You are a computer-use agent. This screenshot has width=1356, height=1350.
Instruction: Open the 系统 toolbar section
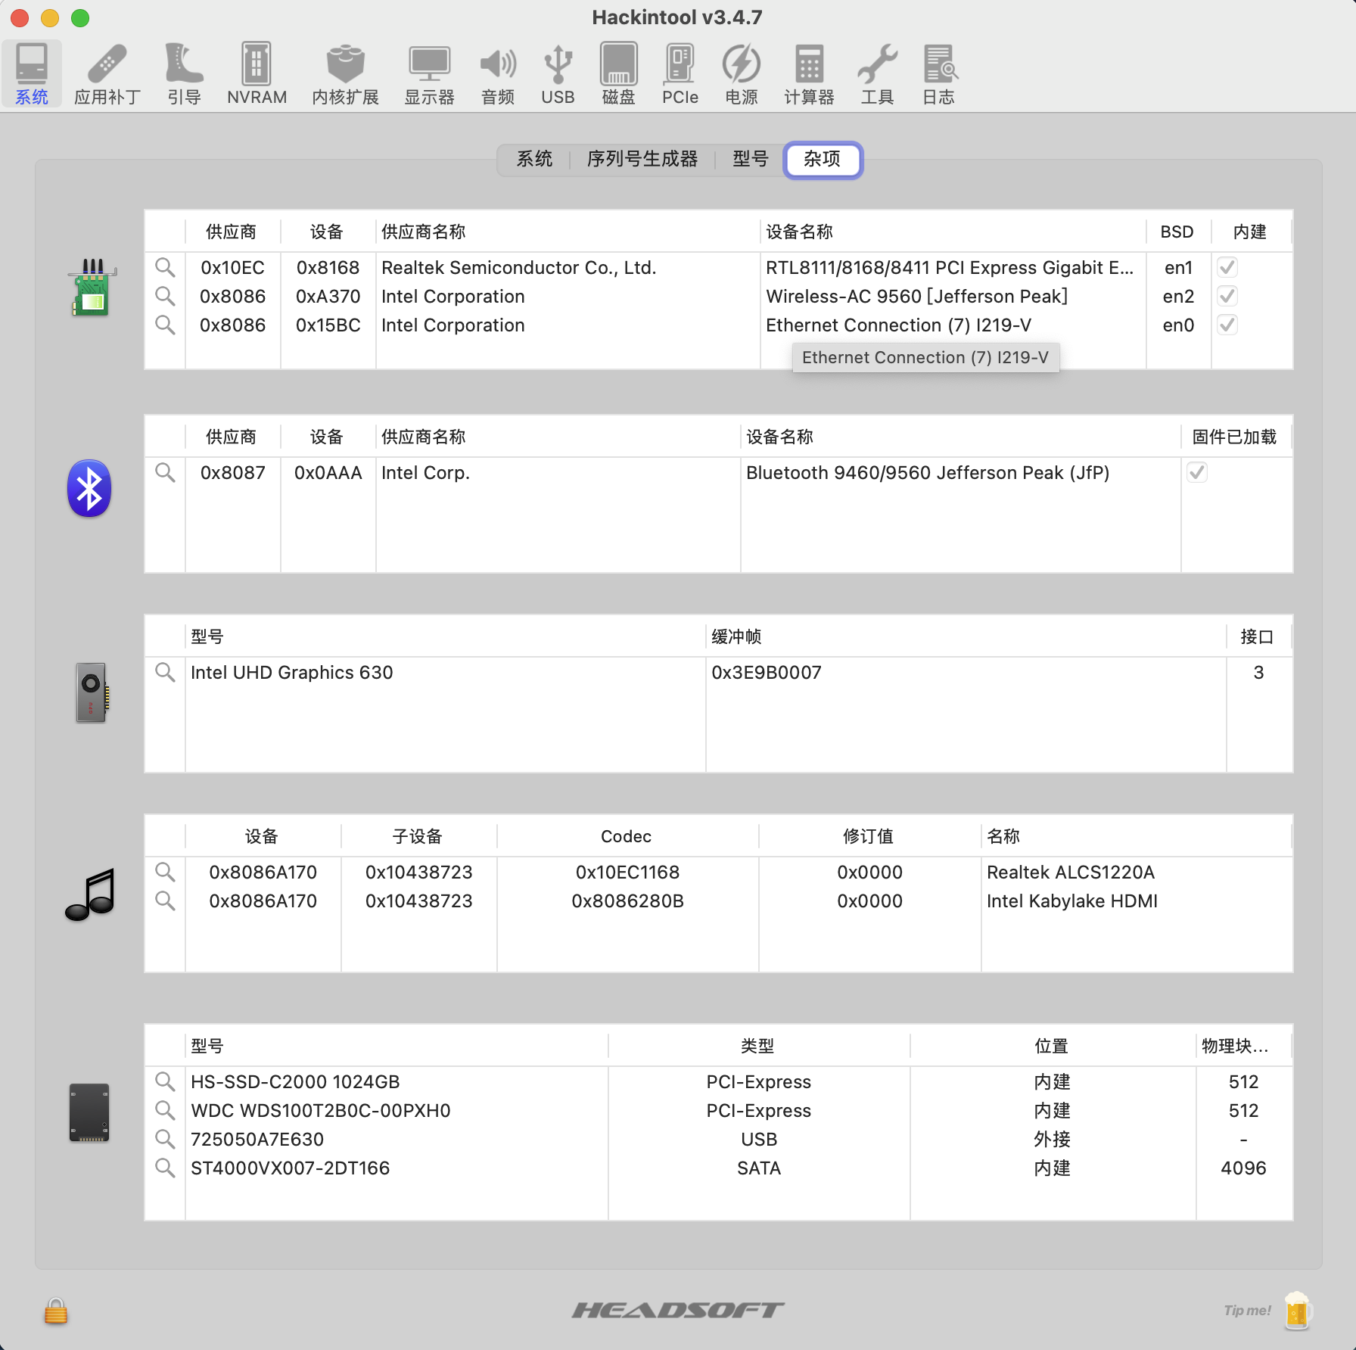coord(32,74)
